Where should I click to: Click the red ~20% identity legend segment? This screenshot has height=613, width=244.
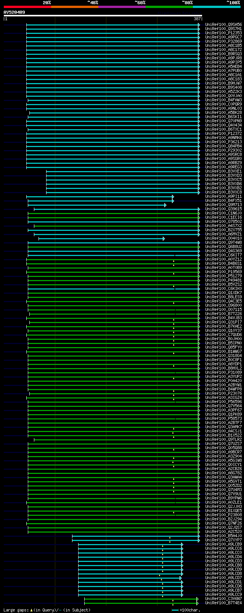point(27,7)
